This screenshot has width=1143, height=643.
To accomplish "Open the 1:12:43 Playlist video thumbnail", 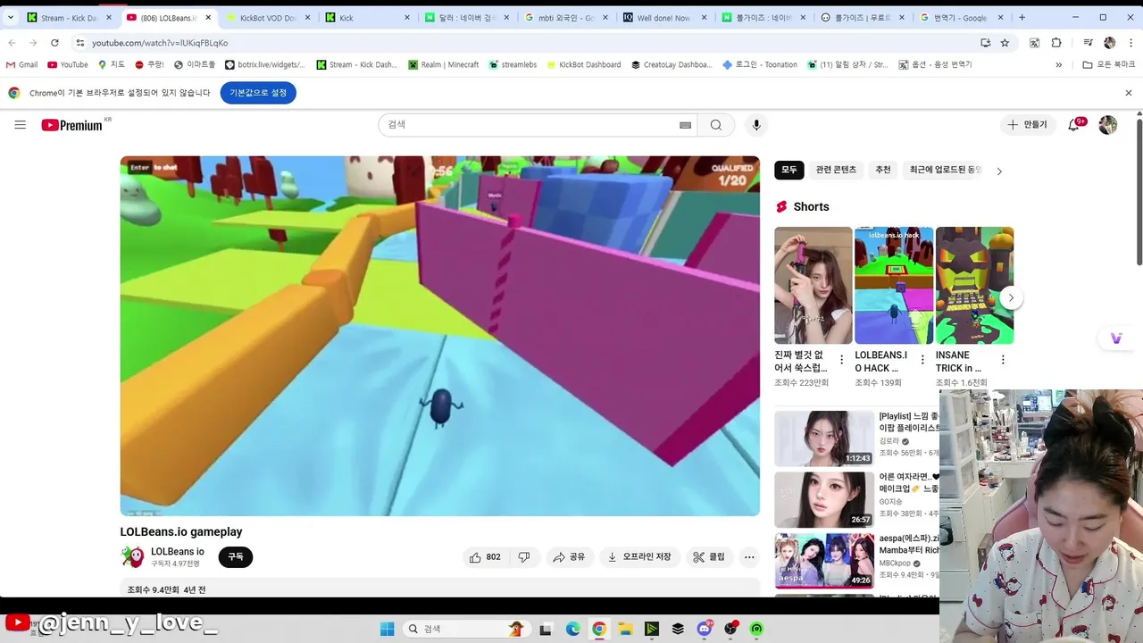I will point(824,438).
